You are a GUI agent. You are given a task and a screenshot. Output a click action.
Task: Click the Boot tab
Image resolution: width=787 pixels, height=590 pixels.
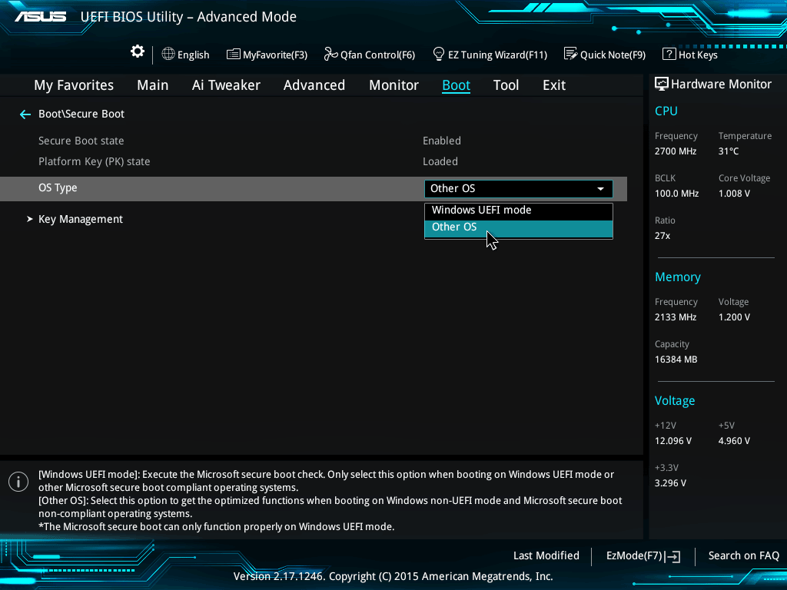pos(457,85)
